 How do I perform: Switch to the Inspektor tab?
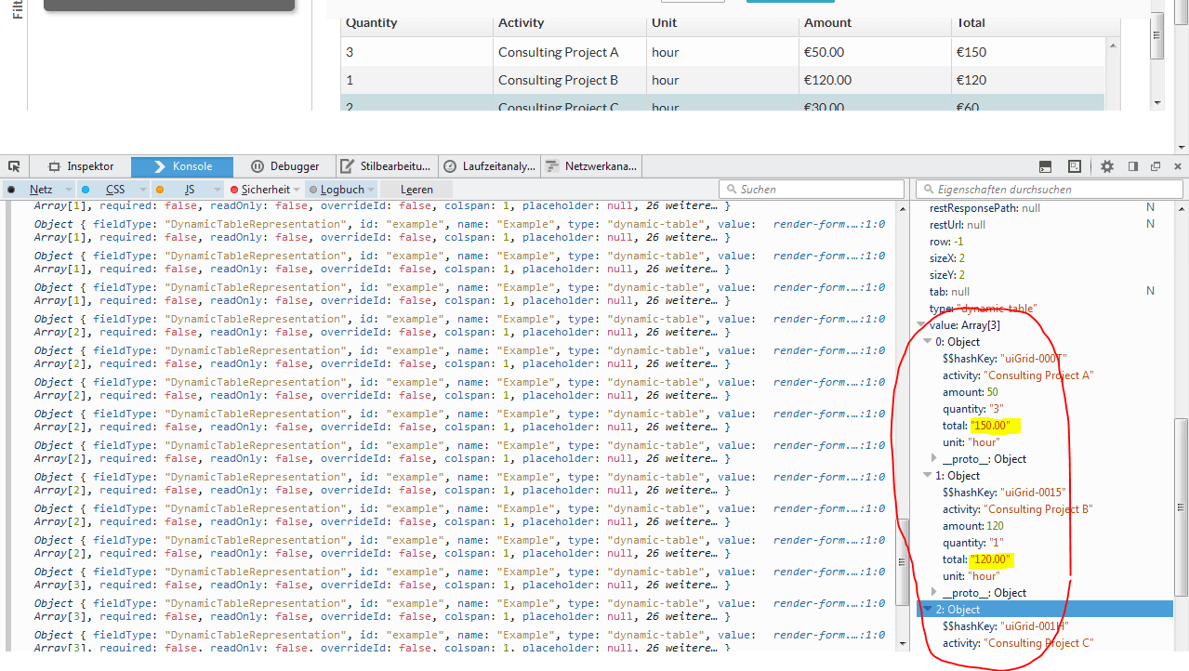(x=82, y=165)
